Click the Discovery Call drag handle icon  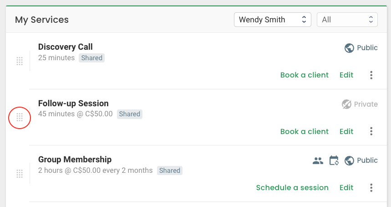(20, 61)
